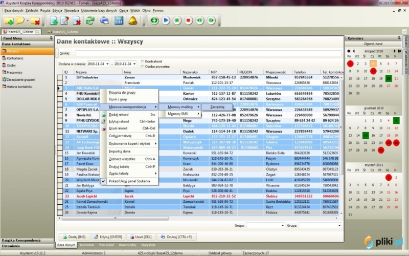The height and width of the screenshot is (256, 409).
Task: Click the green next arrow icon
Action: click(x=211, y=20)
